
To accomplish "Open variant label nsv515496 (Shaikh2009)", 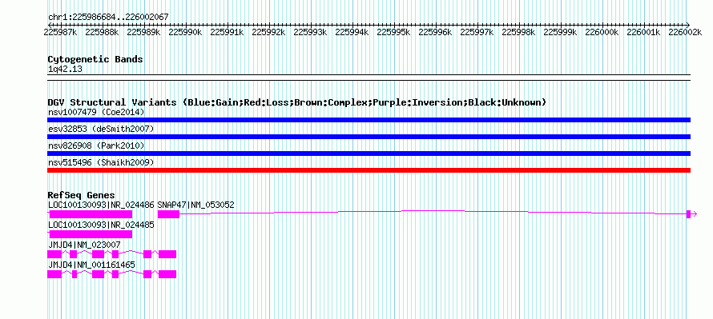I will coord(101,162).
